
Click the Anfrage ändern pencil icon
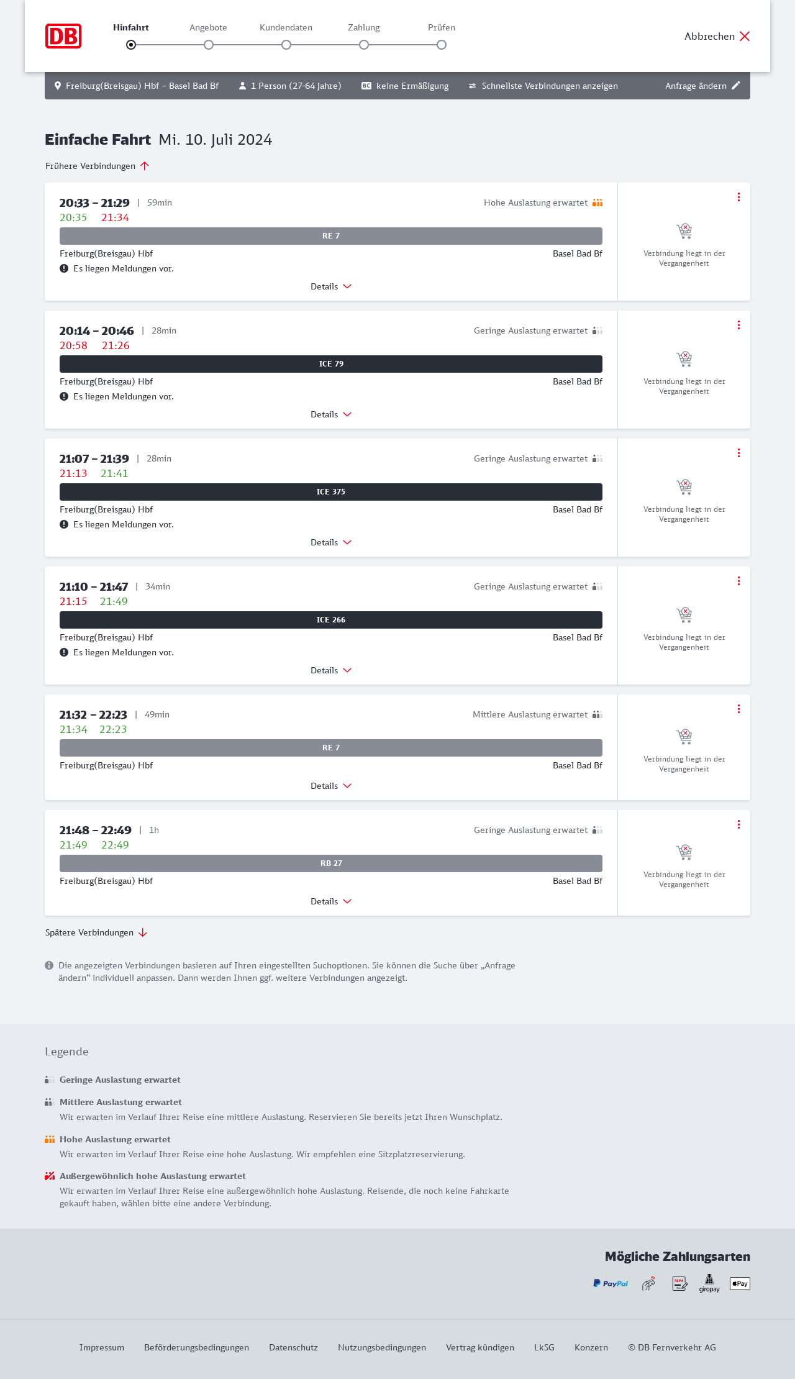pos(736,86)
